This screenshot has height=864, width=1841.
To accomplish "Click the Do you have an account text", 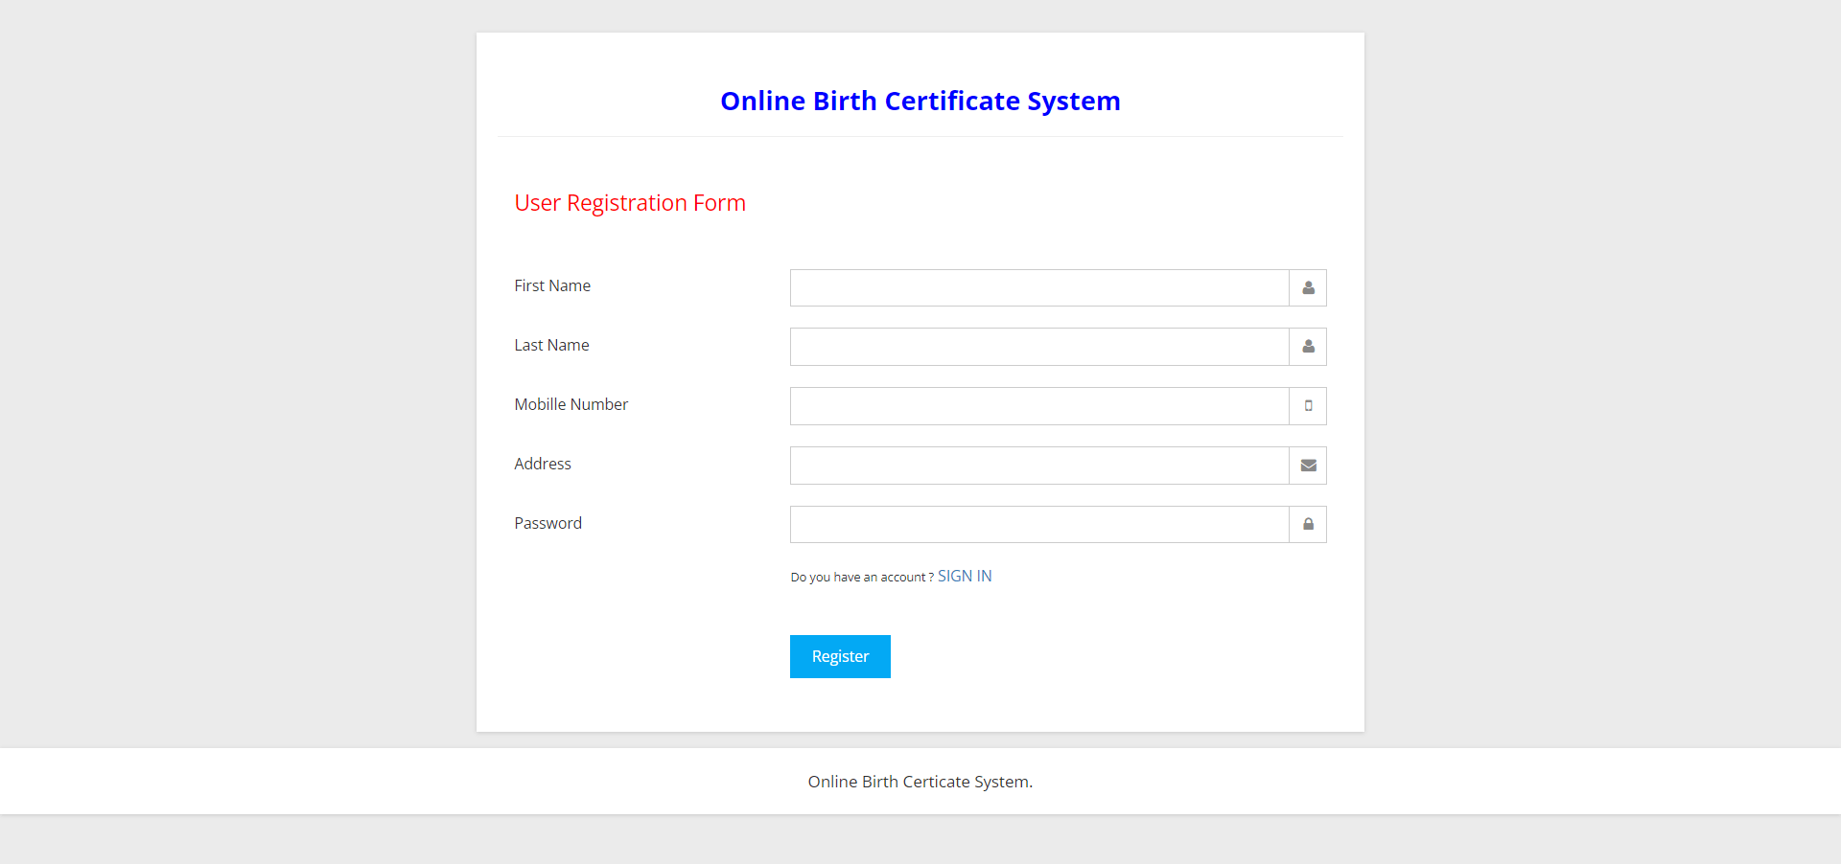I will click(x=860, y=577).
